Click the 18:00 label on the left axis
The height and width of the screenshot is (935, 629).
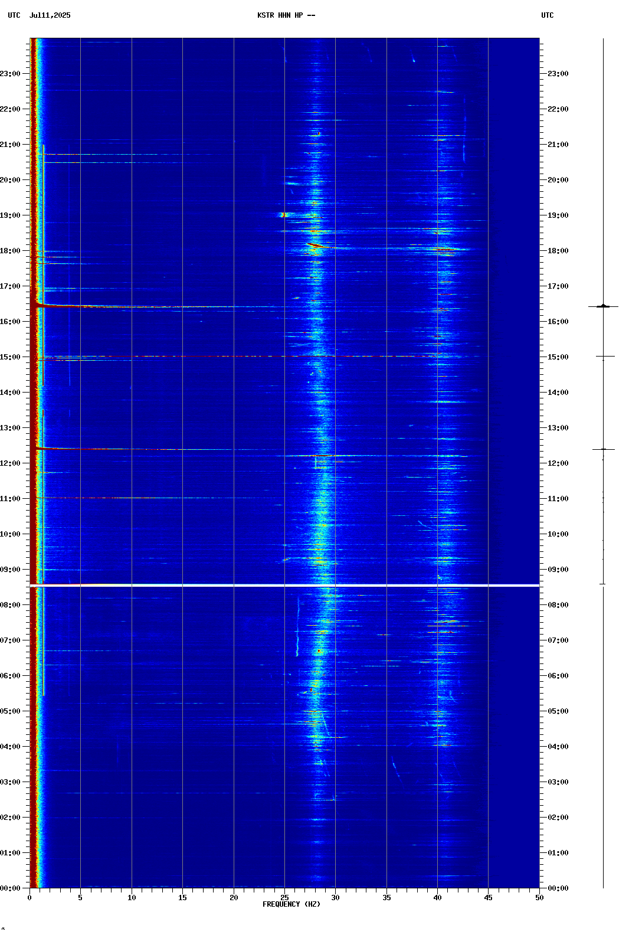(x=10, y=251)
